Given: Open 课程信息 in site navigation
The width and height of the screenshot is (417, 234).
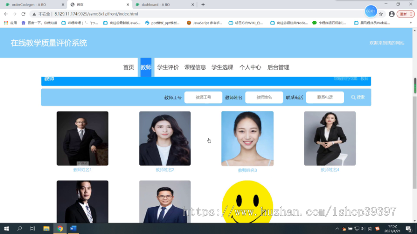Looking at the screenshot, I should click(195, 68).
